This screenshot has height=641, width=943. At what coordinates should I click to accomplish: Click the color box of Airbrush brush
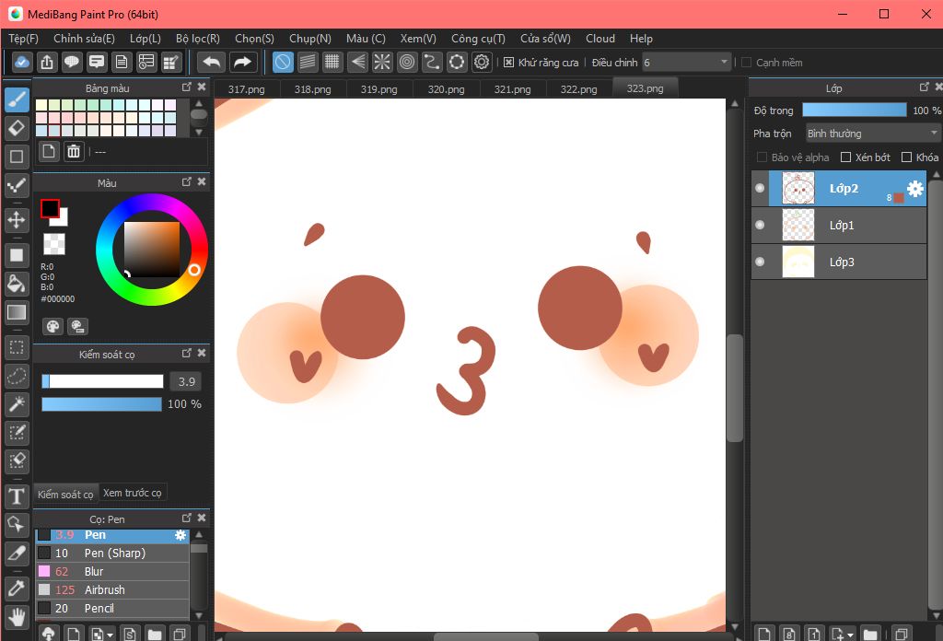[x=44, y=590]
